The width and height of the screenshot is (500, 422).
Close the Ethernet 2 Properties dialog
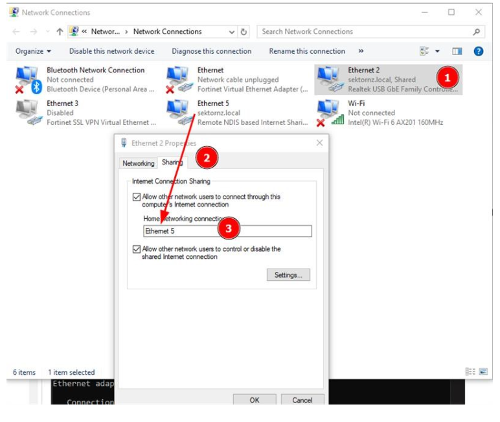pos(319,143)
